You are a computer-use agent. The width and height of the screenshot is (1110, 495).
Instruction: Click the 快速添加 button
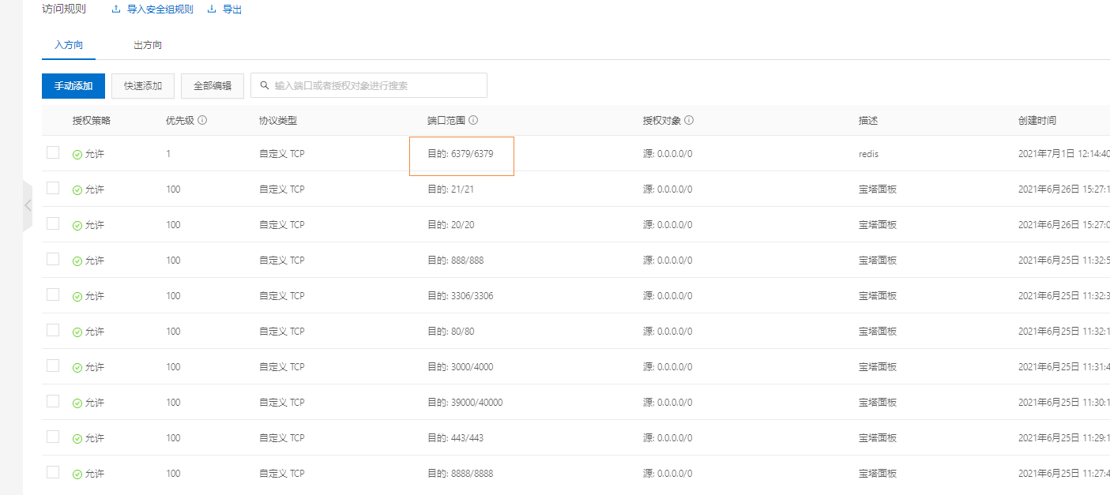pyautogui.click(x=143, y=86)
